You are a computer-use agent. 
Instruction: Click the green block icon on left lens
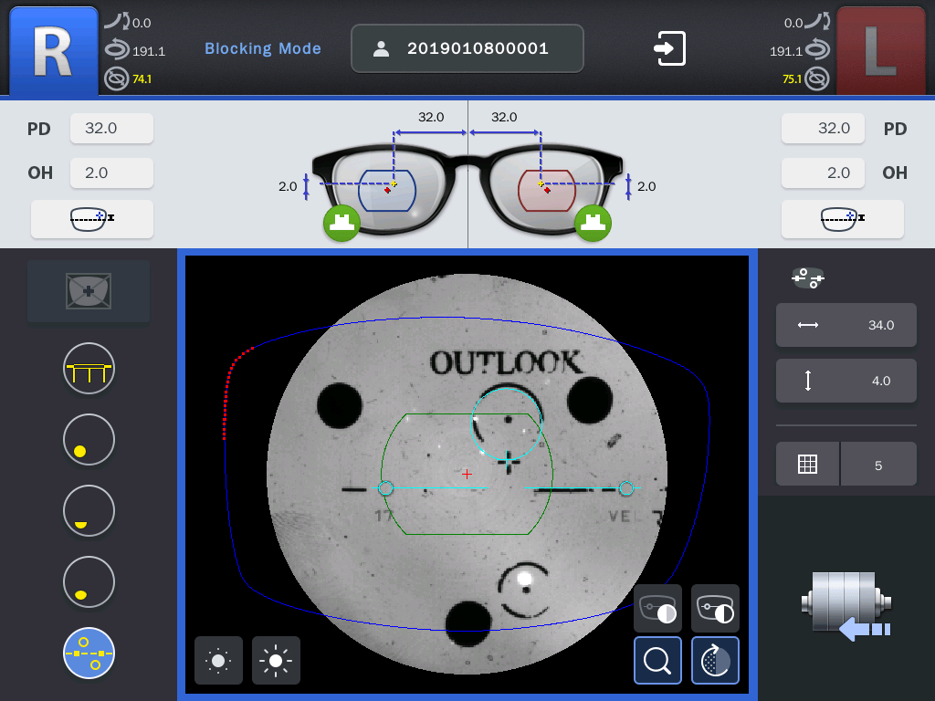click(593, 223)
